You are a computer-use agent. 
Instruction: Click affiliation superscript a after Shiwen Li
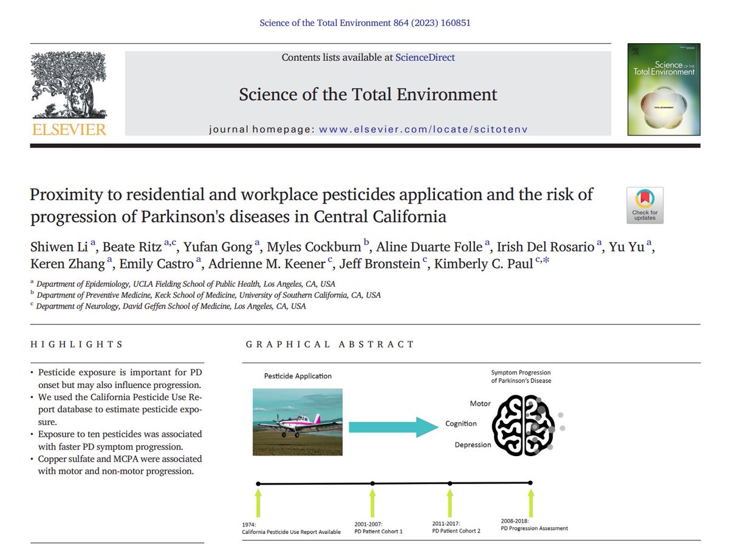(x=94, y=242)
